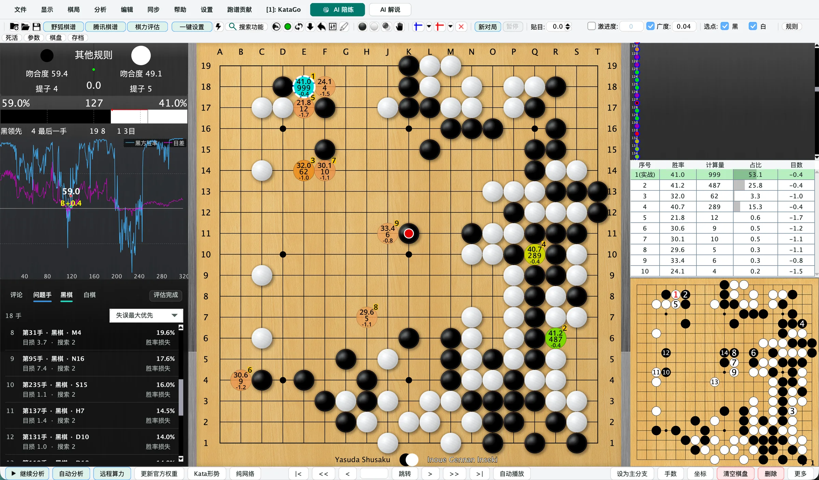Click the green circle engine status icon
819x480 pixels.
(288, 27)
